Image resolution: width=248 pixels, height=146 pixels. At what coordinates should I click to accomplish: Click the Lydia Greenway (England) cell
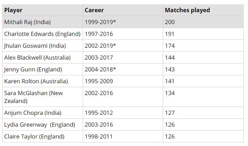[x=40, y=124]
